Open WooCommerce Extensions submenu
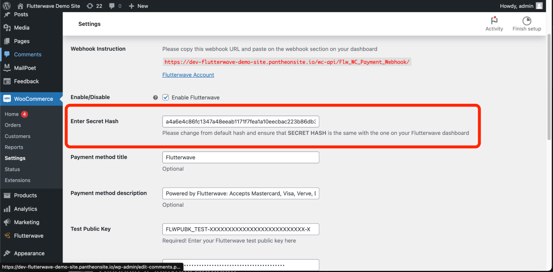 tap(17, 180)
